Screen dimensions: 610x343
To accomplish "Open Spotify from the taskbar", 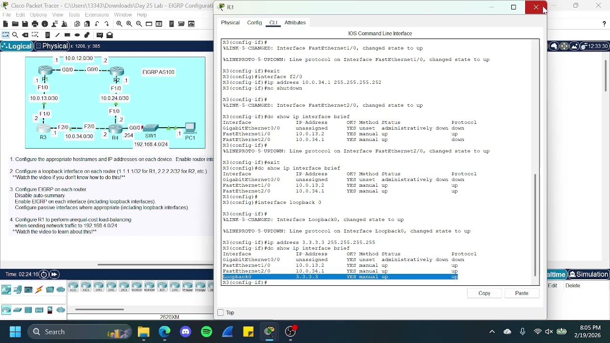I will pyautogui.click(x=206, y=332).
